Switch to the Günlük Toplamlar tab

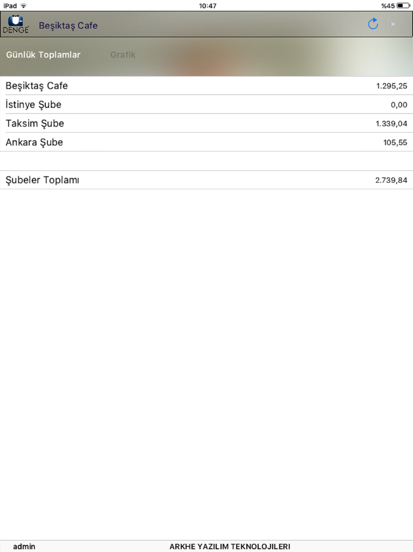43,55
